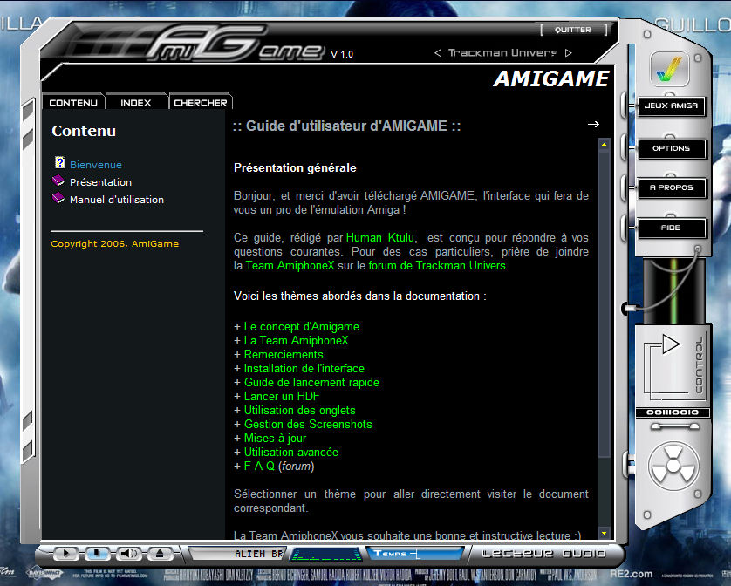Select Manuel d'utilisation in the contents tree

click(117, 200)
